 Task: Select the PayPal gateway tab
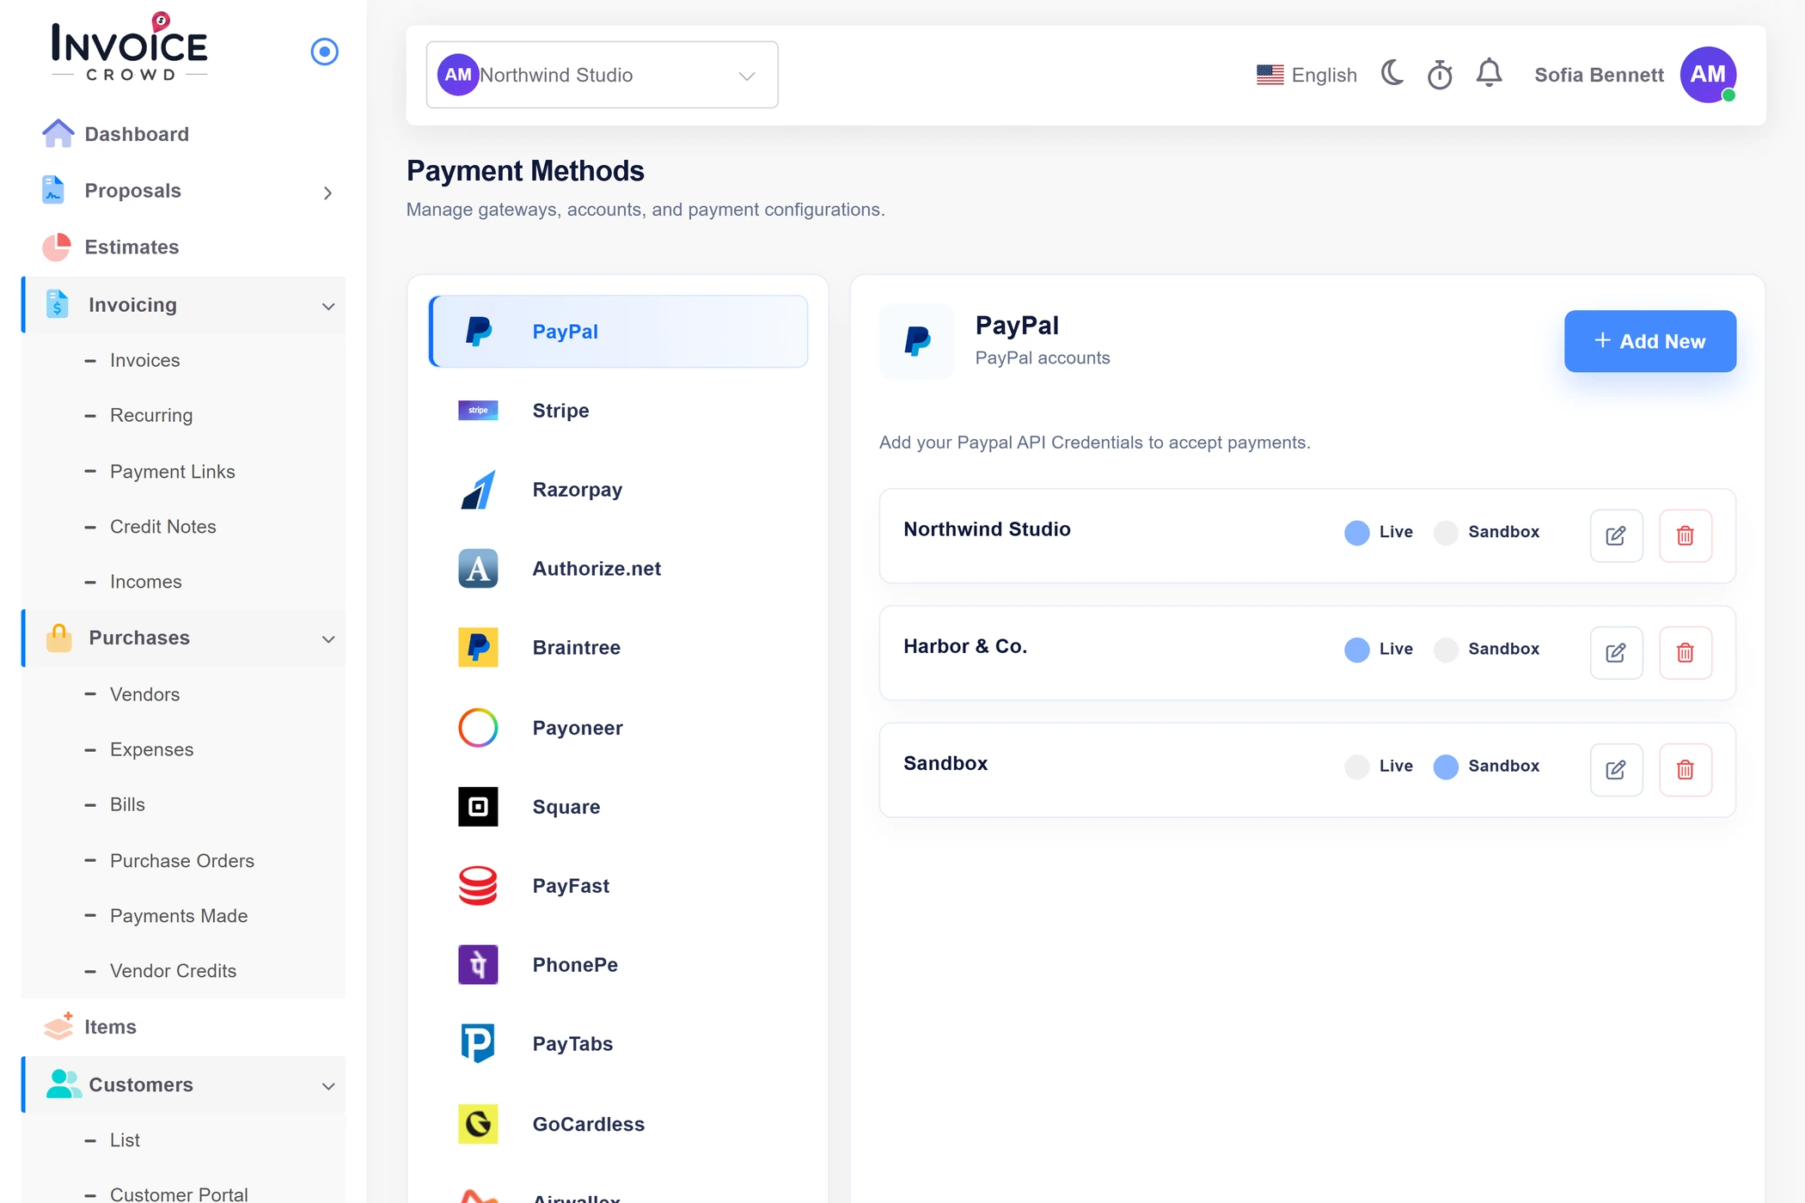tap(618, 332)
